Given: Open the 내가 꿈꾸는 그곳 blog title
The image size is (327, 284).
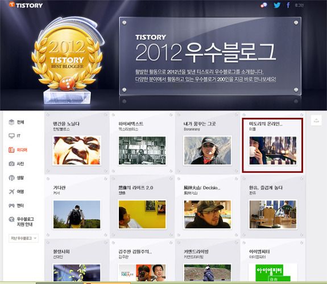Looking at the screenshot, I should [x=200, y=124].
